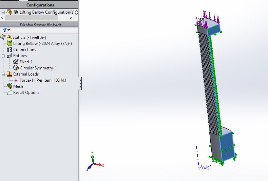The height and width of the screenshot is (181, 268).
Task: Open the filter dropdown arrow
Action: pyautogui.click(x=8, y=30)
